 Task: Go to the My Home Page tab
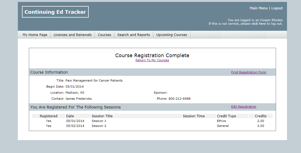pos(35,35)
